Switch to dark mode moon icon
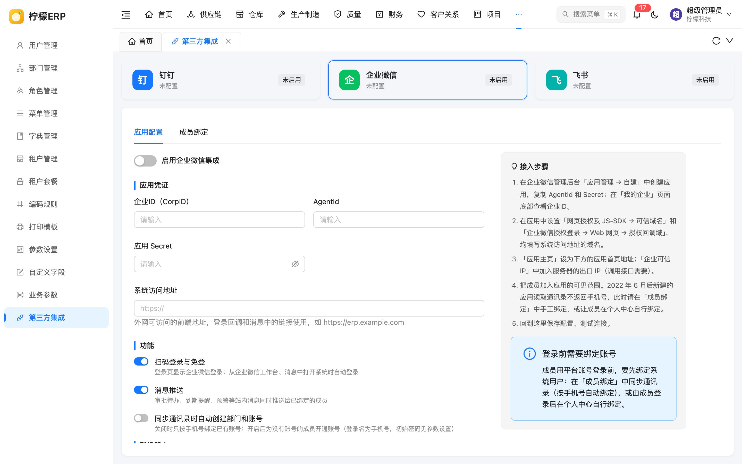 pos(654,14)
